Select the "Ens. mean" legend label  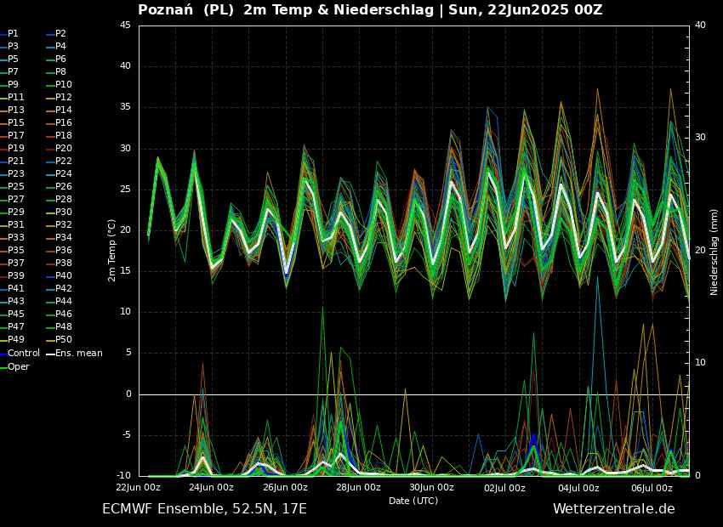79,354
